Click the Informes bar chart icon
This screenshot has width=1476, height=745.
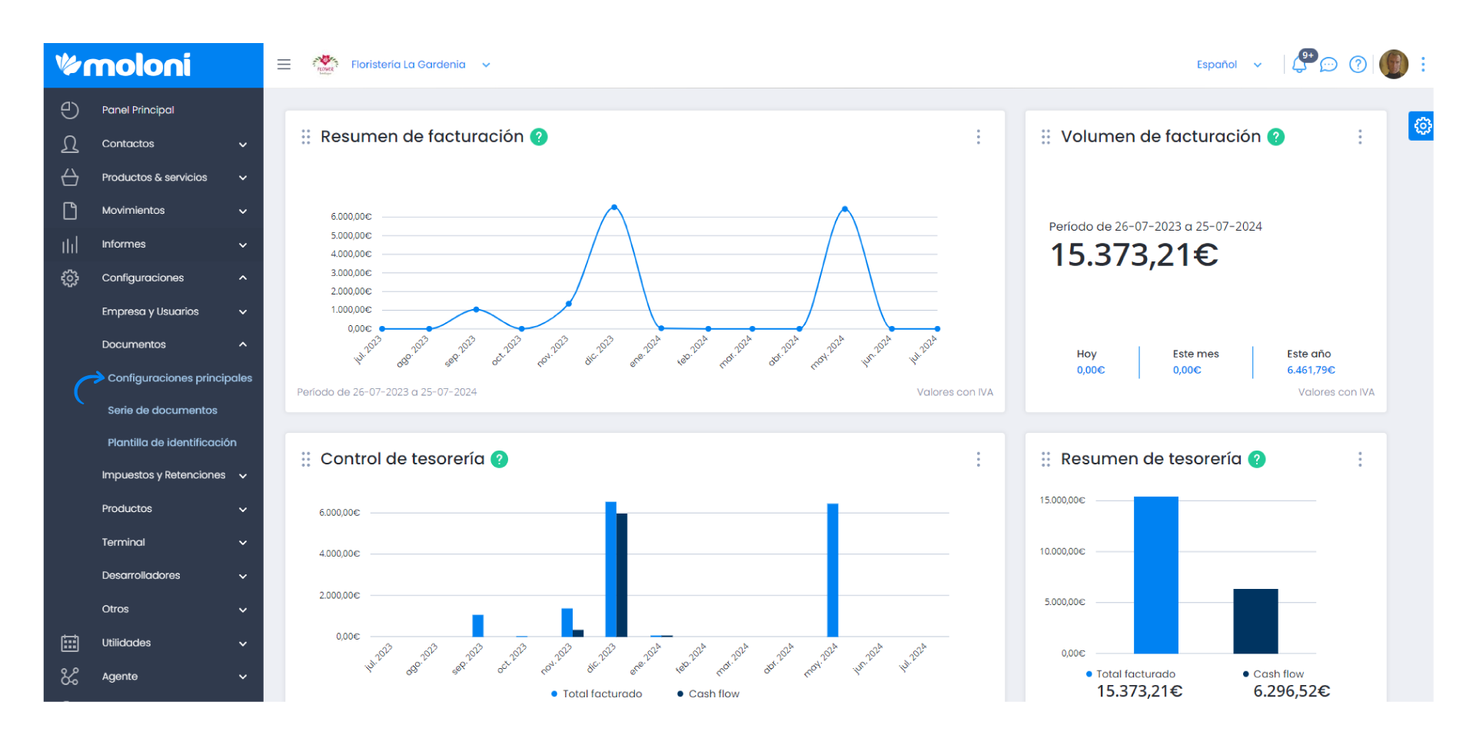pyautogui.click(x=70, y=244)
